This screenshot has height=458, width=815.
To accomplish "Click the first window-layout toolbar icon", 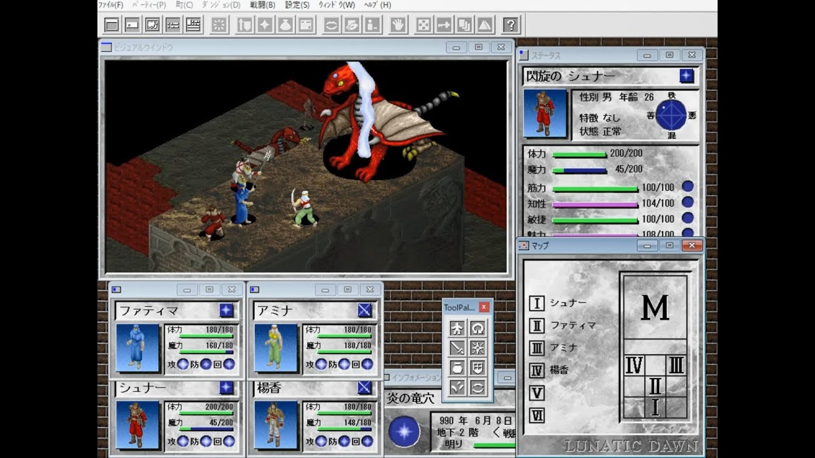I will point(112,25).
